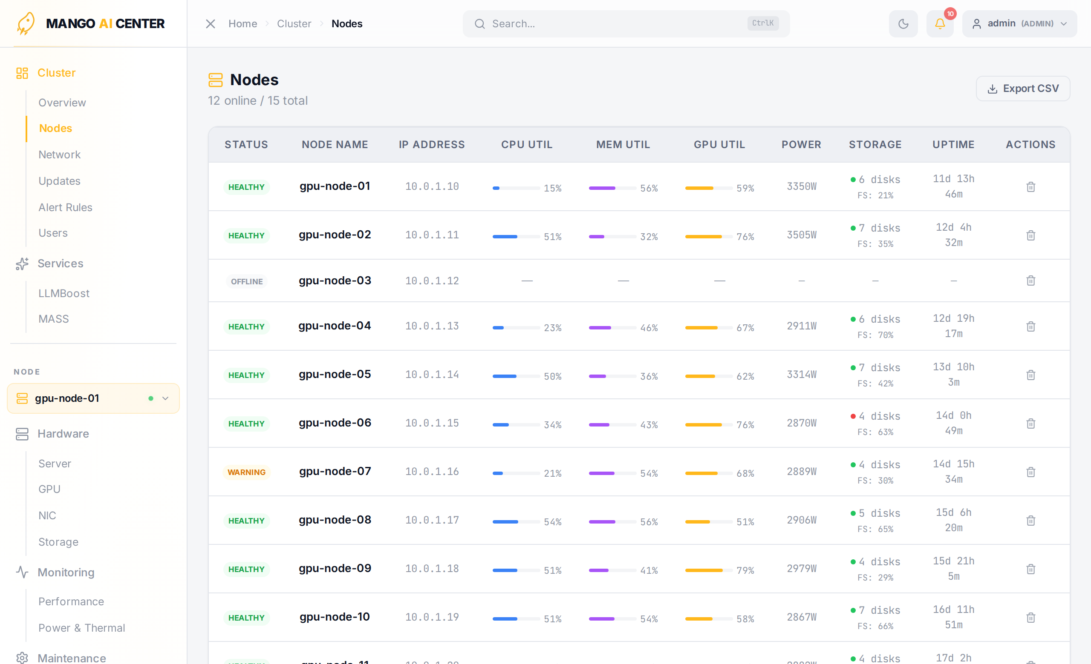This screenshot has height=664, width=1091.
Task: Delete gpu-node-03 with trash icon
Action: click(x=1030, y=281)
